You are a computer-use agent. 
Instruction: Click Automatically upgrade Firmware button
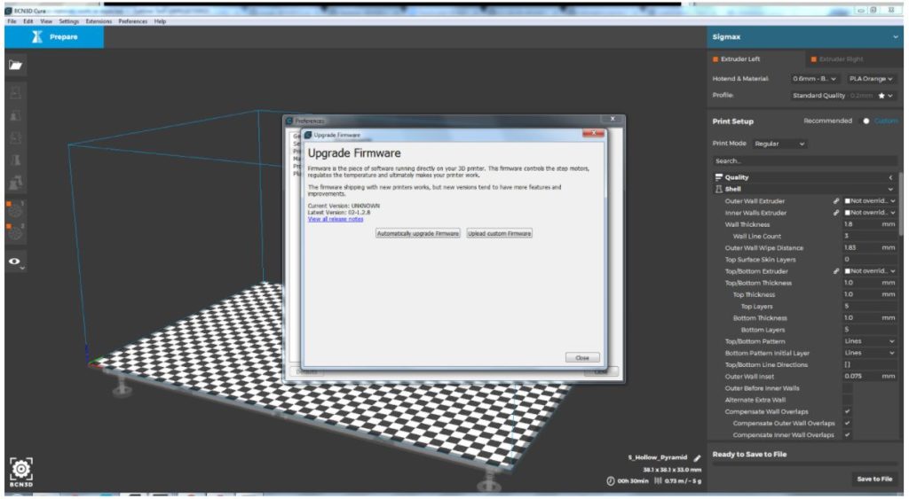pos(417,233)
